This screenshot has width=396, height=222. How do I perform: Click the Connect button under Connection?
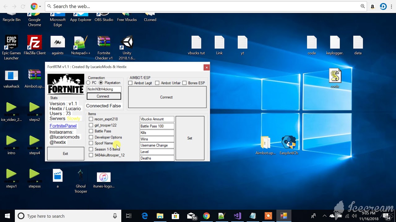click(104, 96)
